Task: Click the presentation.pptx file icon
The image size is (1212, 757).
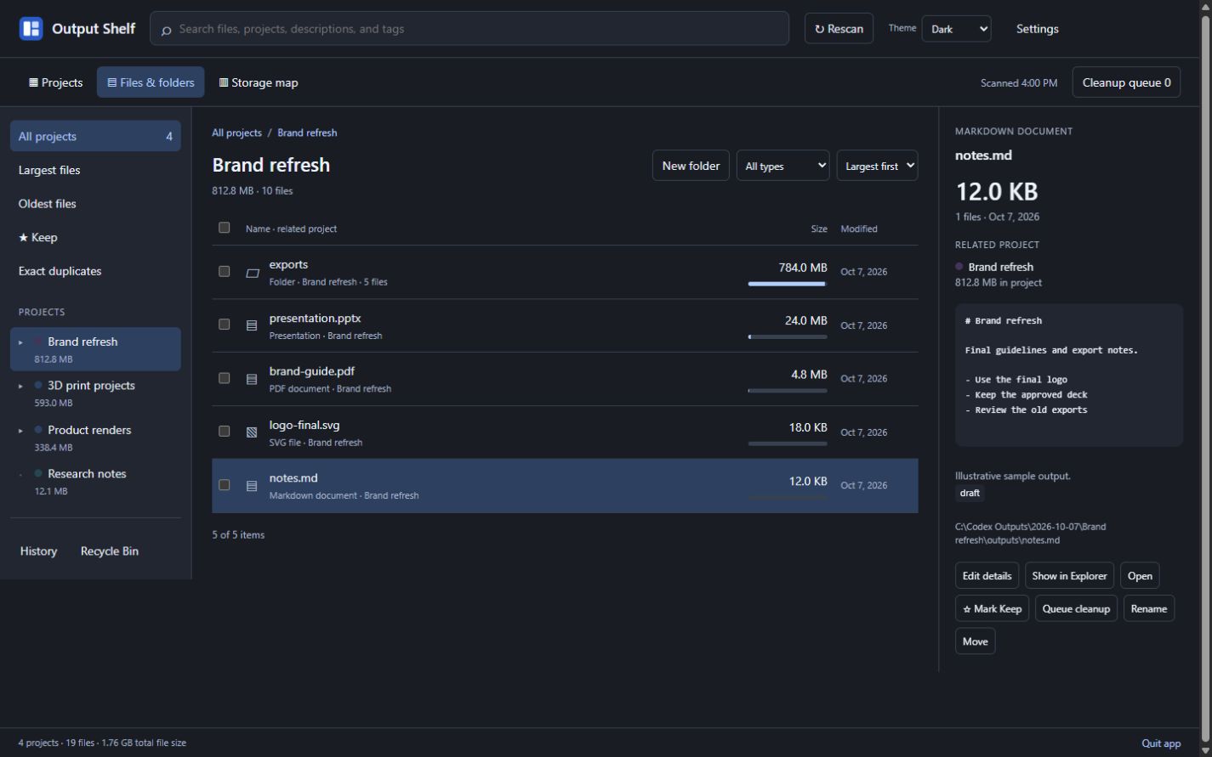Action: tap(252, 325)
